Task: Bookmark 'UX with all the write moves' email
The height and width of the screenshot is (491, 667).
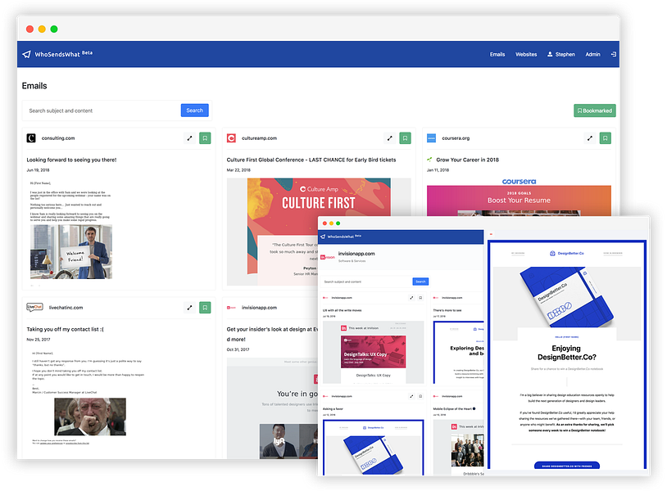Action: [420, 298]
